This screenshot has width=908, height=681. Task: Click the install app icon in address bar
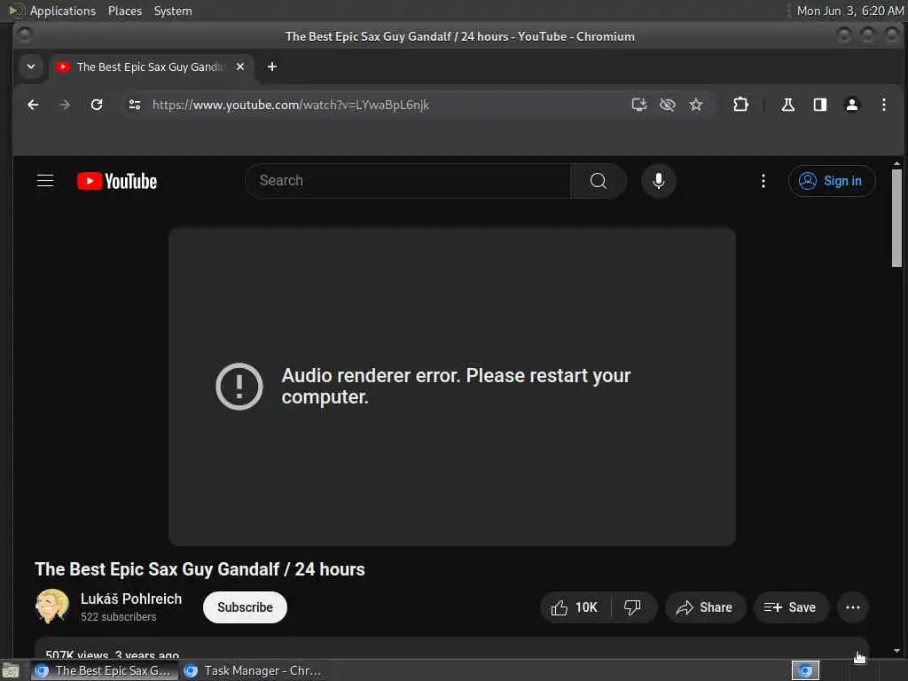click(638, 105)
